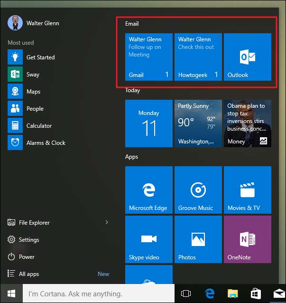This screenshot has width=286, height=303.
Task: Open Calculator from the Most used list
Action: [x=39, y=126]
